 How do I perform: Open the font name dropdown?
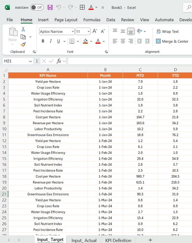click(x=73, y=32)
